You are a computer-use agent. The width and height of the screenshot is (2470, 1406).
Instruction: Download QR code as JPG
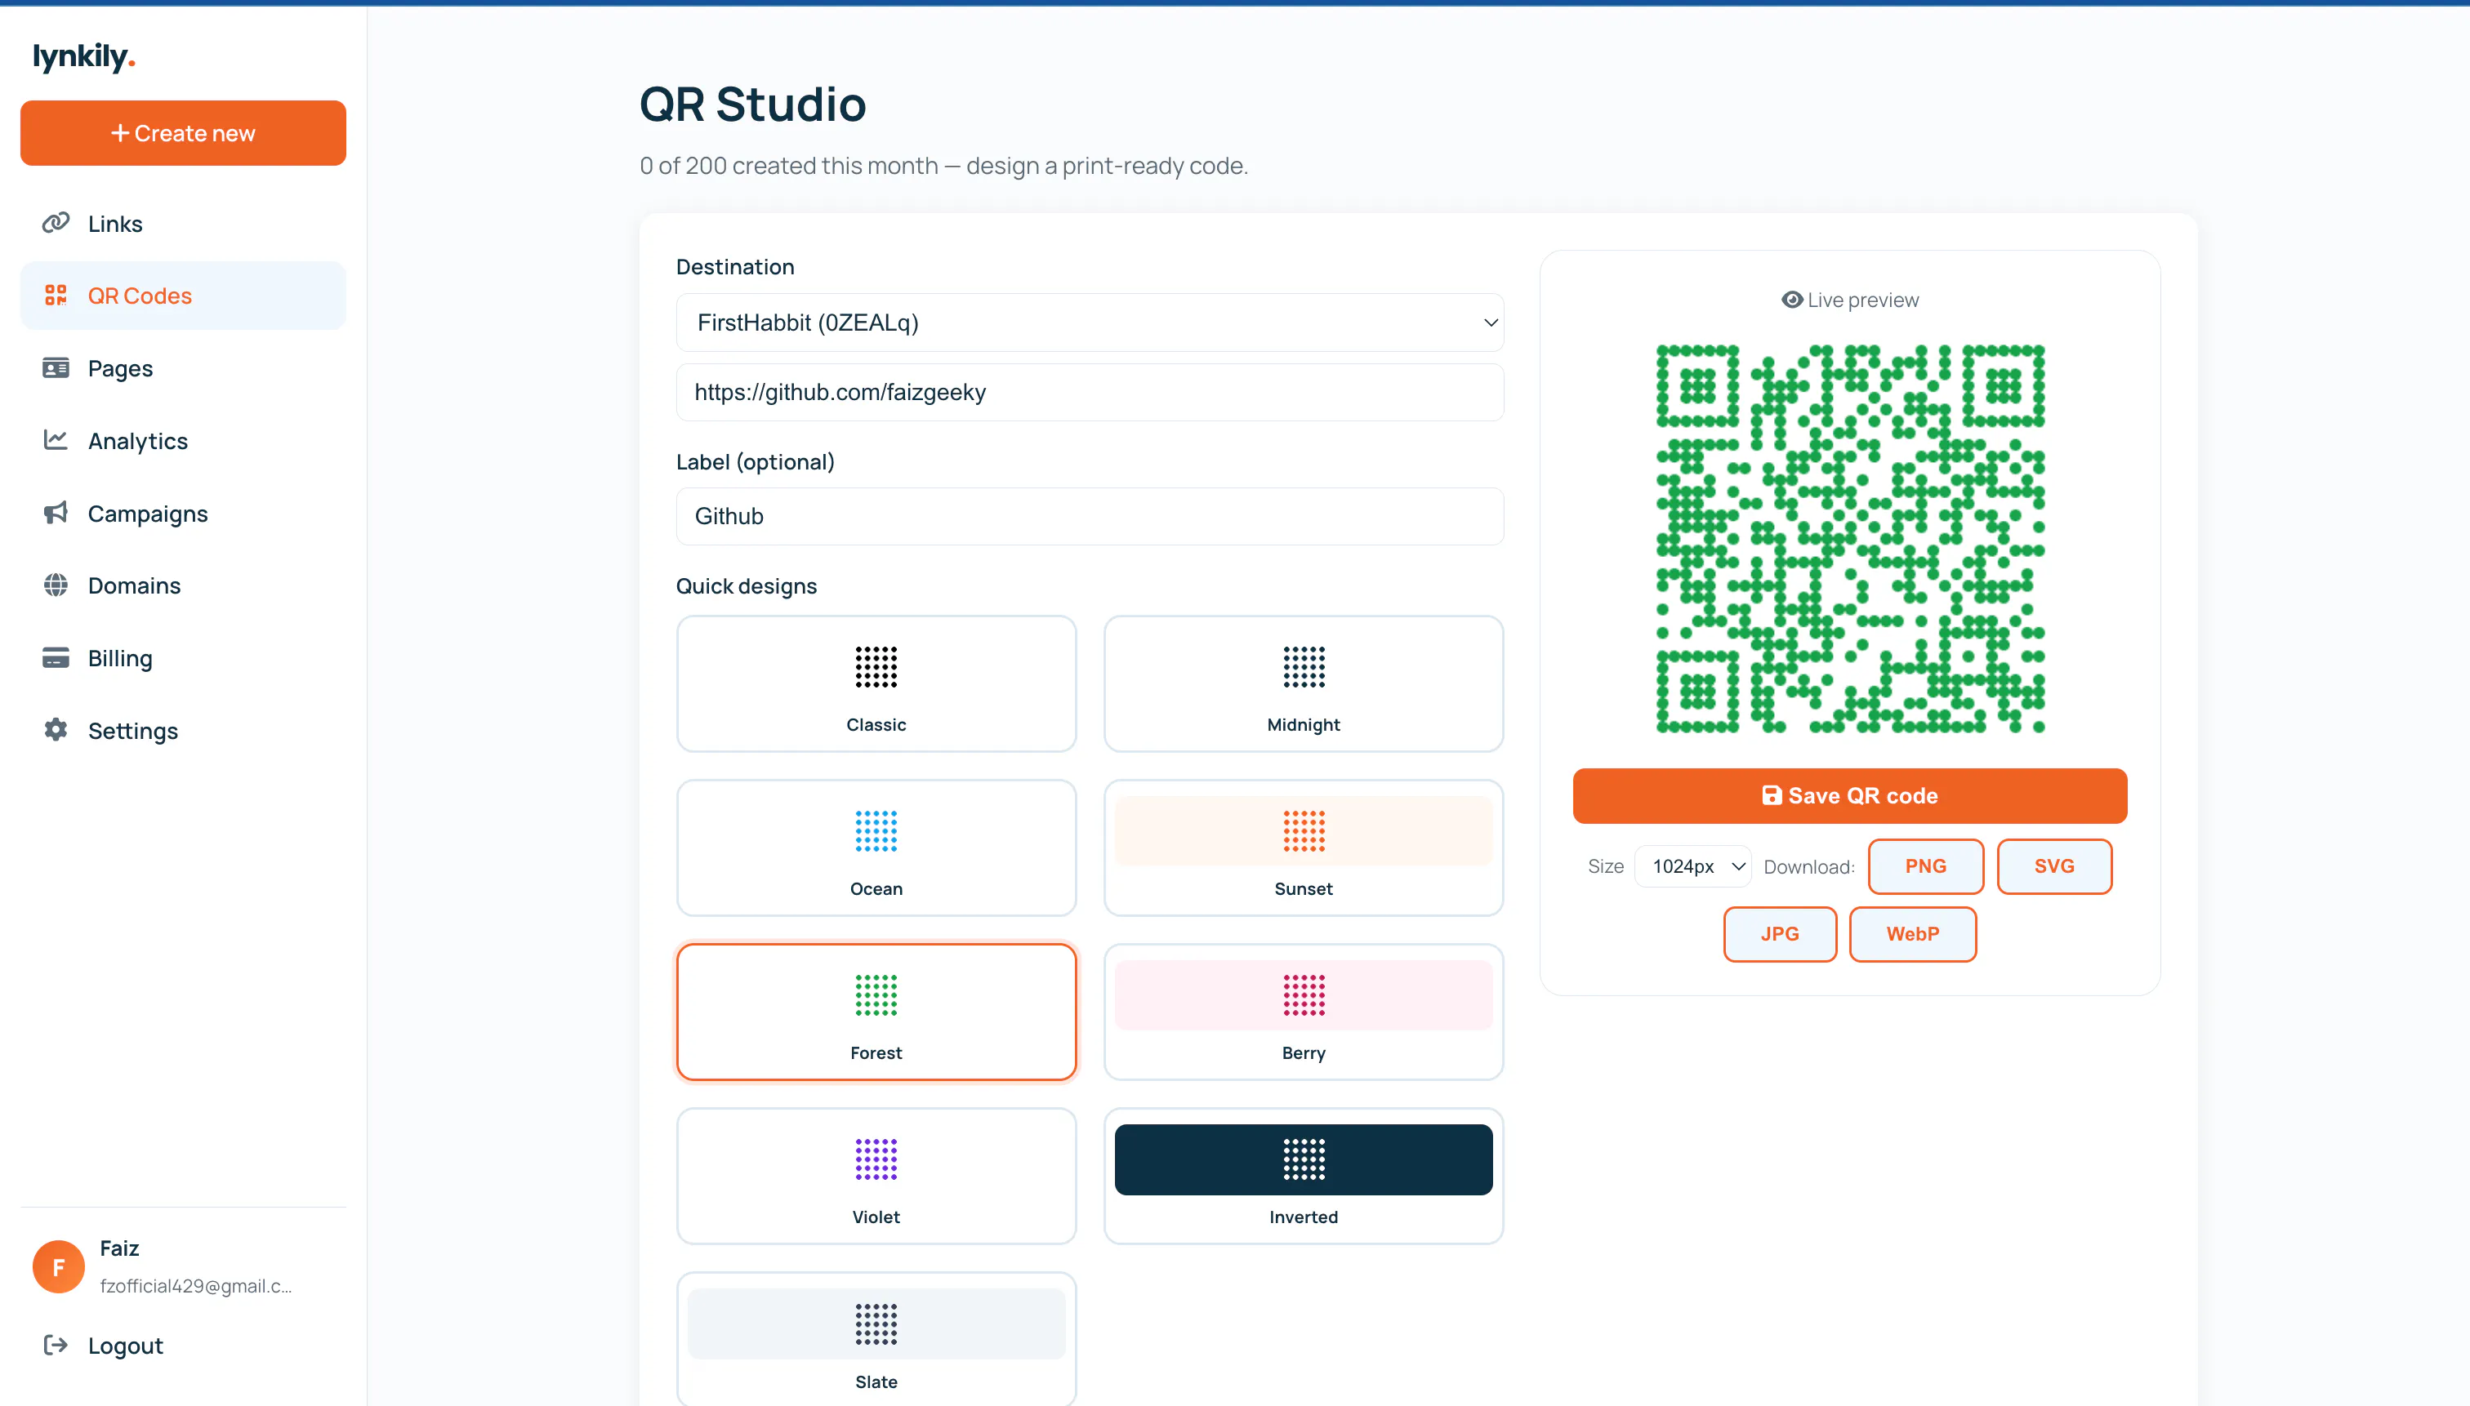click(x=1779, y=934)
